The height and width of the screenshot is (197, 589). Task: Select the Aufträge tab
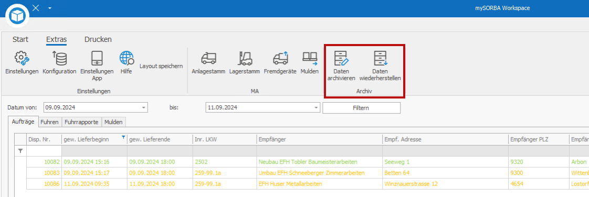coord(23,122)
